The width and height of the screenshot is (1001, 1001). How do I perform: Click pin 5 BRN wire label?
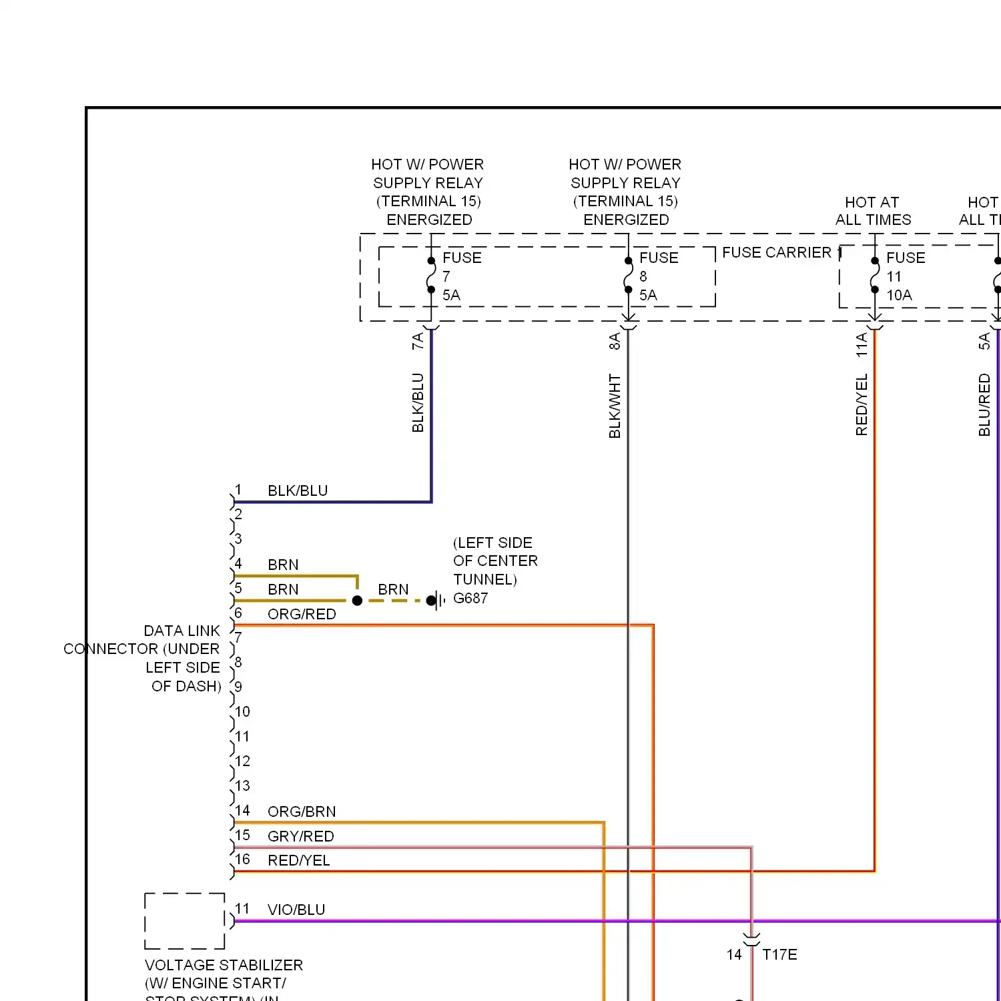[x=283, y=589]
